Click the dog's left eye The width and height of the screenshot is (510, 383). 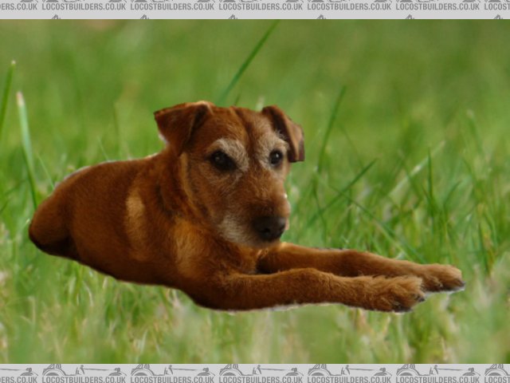pyautogui.click(x=221, y=160)
